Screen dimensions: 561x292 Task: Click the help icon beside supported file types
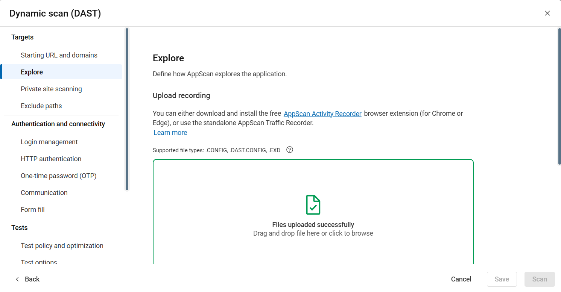pos(289,150)
